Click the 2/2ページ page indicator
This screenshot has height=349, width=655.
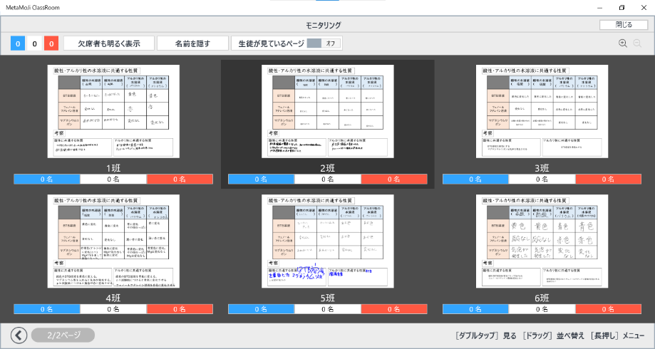(63, 335)
